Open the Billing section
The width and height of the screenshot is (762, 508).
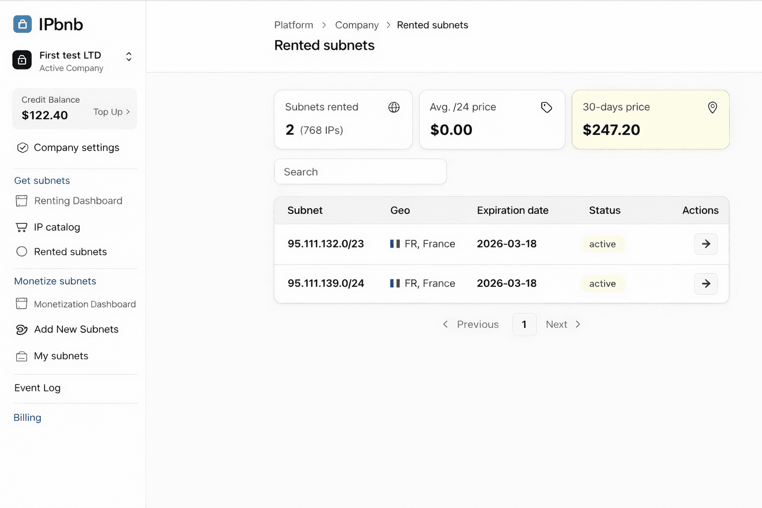pos(27,417)
